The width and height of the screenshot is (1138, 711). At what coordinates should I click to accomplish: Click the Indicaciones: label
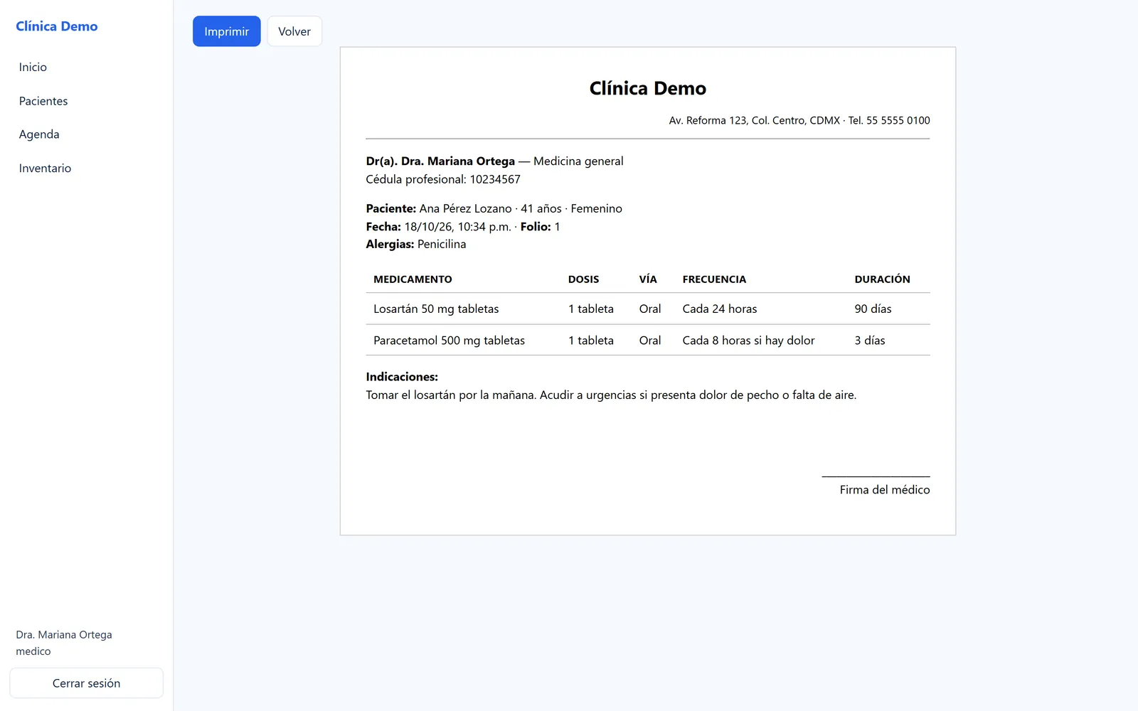(402, 377)
